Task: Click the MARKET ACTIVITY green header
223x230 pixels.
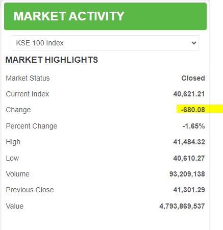Action: pyautogui.click(x=105, y=16)
